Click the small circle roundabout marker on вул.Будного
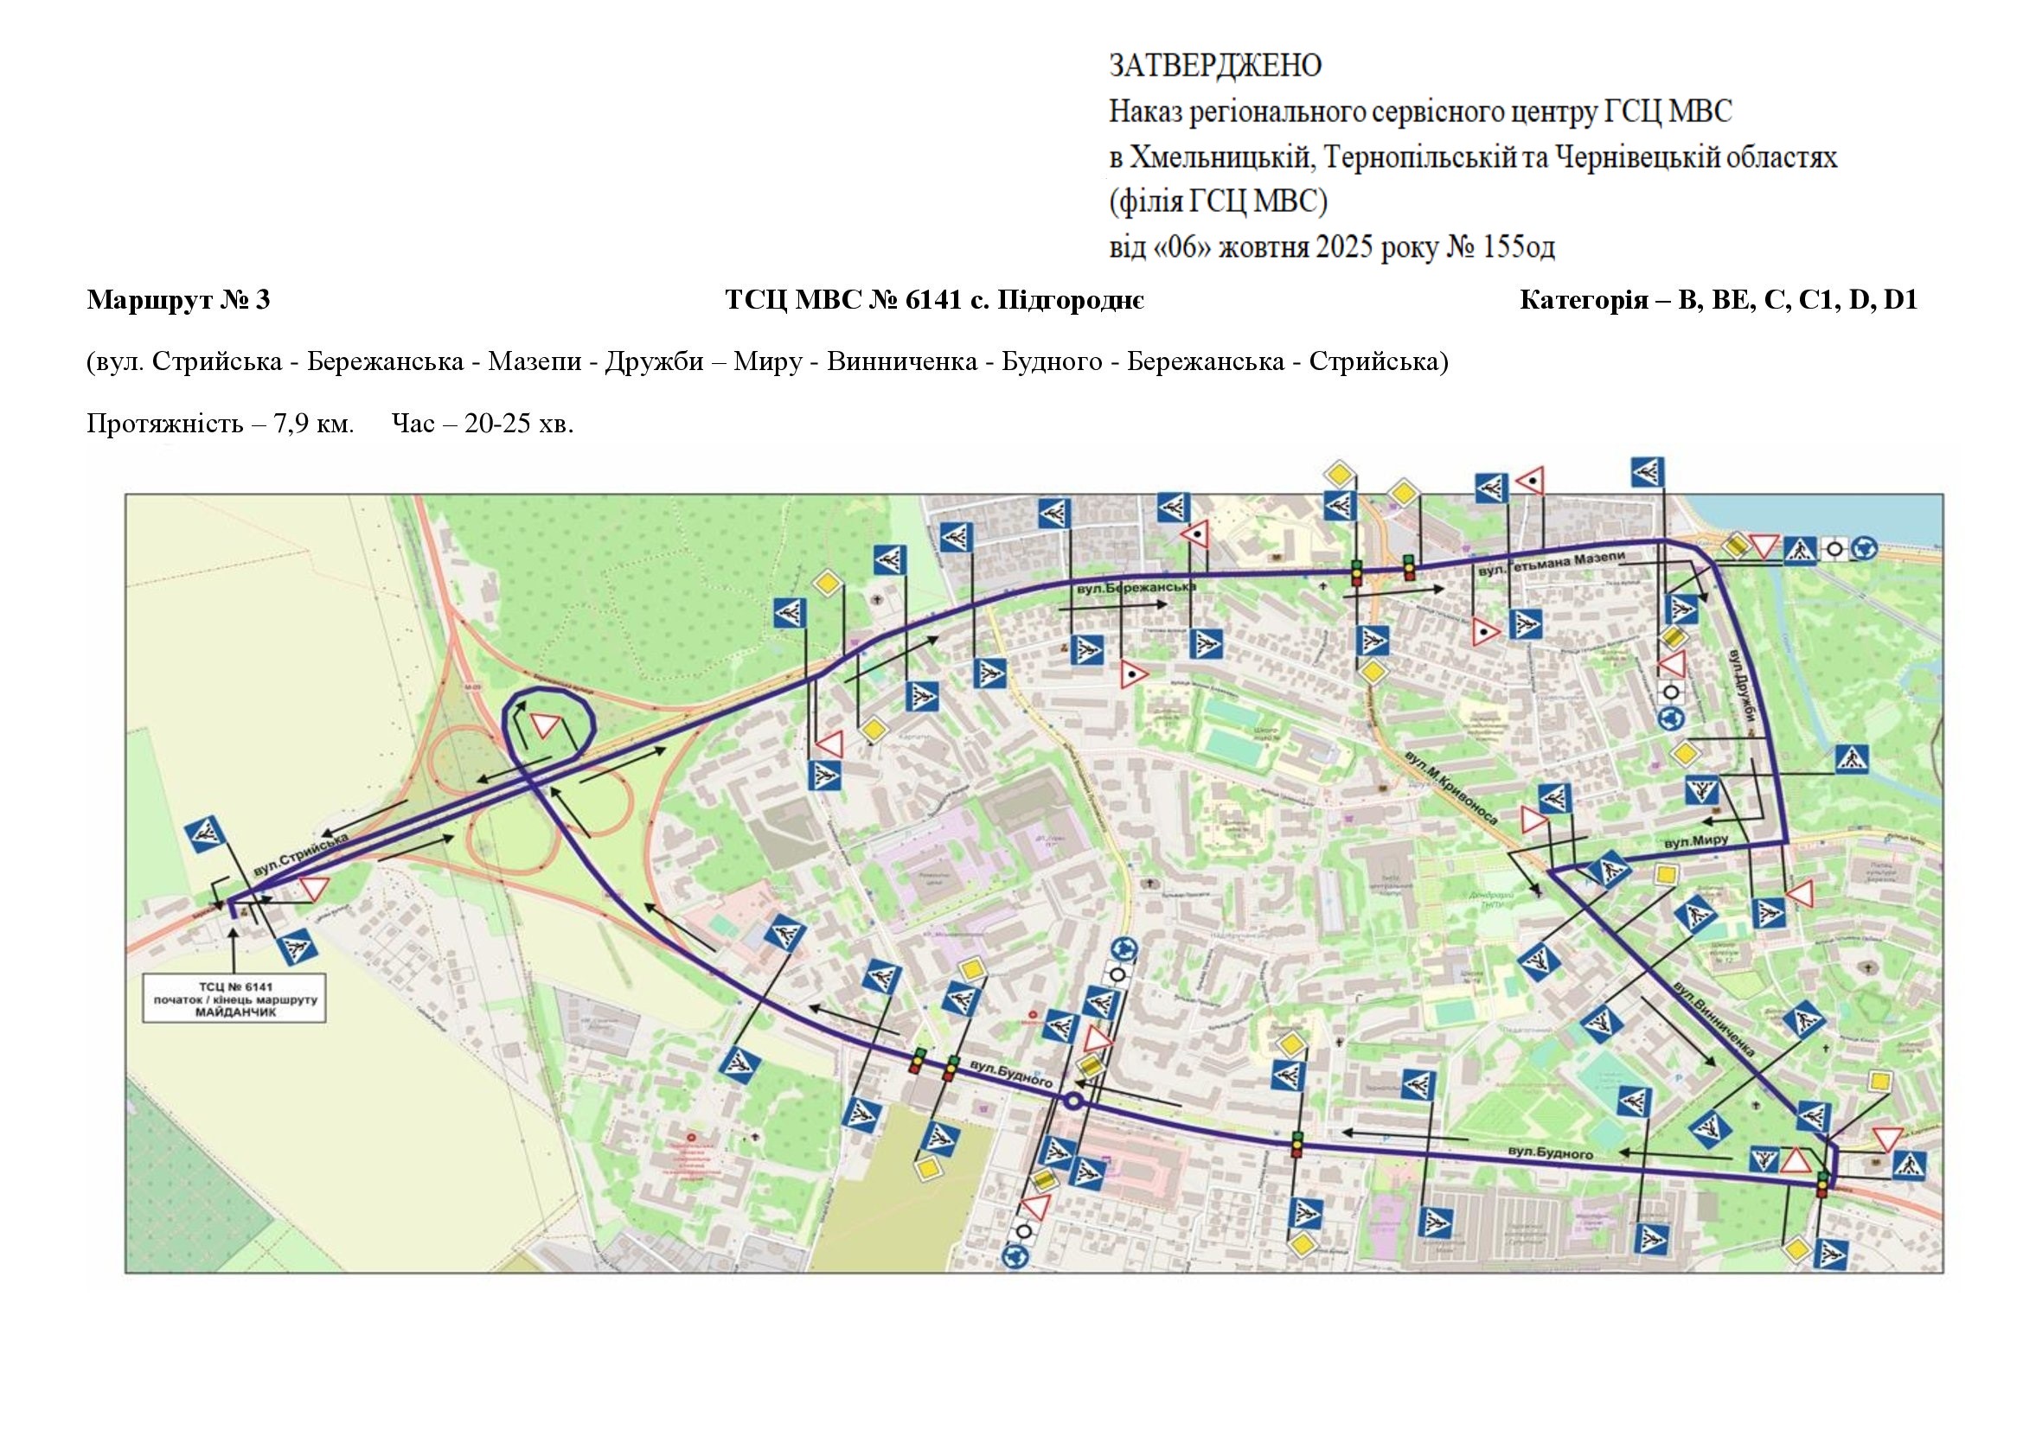Image resolution: width=2023 pixels, height=1430 pixels. [1072, 1101]
